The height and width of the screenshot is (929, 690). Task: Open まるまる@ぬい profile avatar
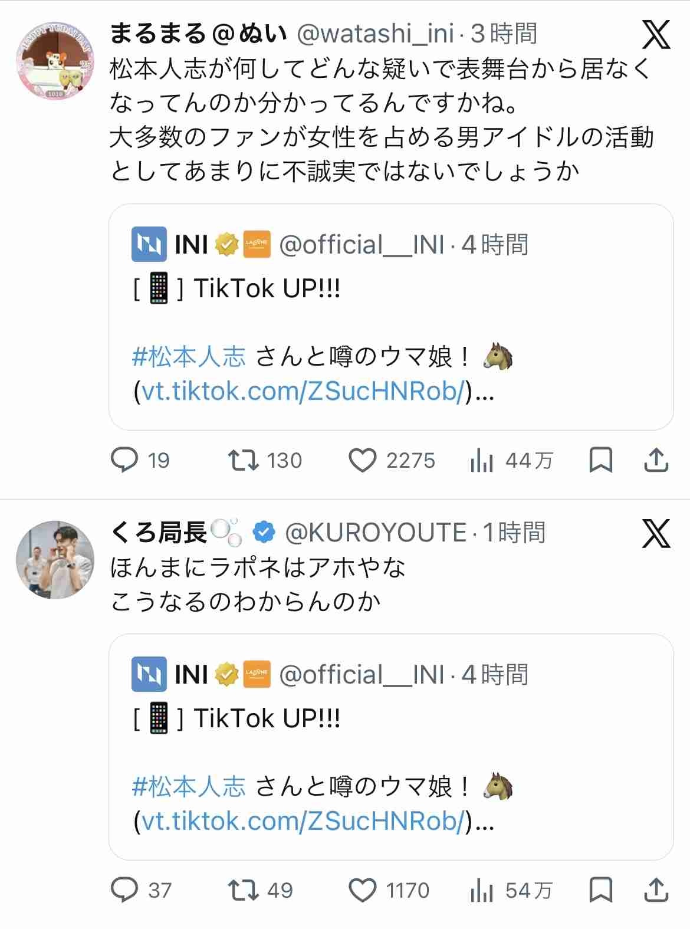point(55,60)
